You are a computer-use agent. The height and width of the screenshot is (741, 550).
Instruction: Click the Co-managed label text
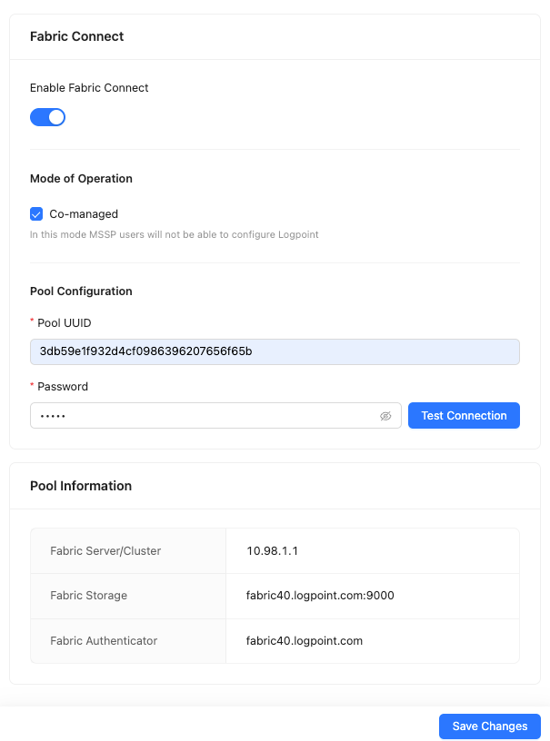[84, 214]
